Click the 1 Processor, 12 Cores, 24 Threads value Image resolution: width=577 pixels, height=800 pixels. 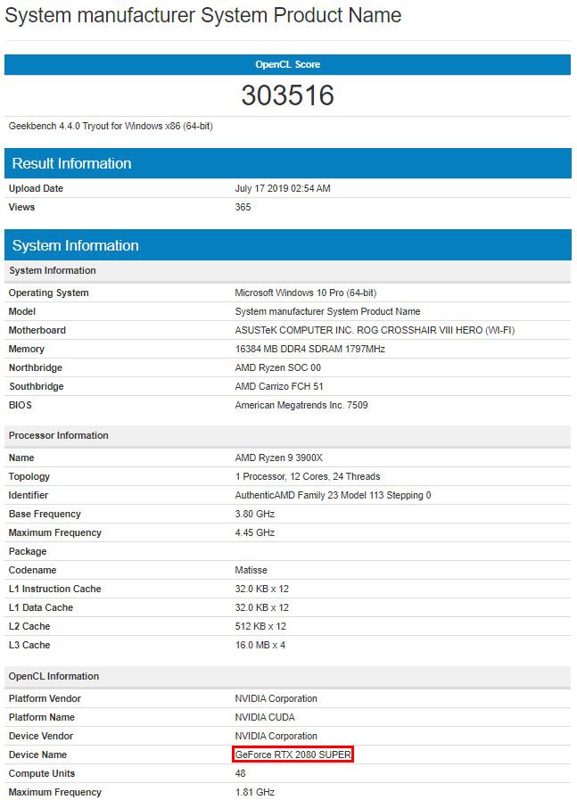307,476
